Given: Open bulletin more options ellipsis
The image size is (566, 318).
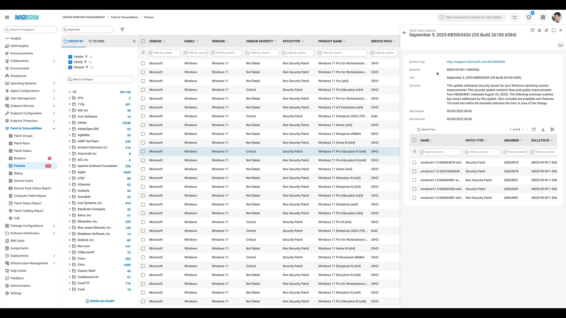Looking at the screenshot, I should pos(561,45).
